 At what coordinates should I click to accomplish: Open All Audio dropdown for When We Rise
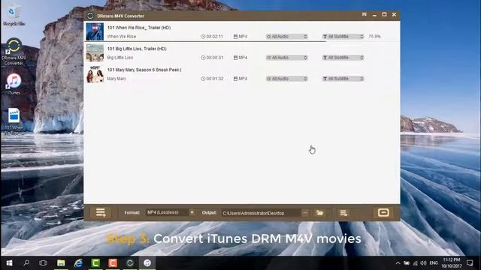pyautogui.click(x=286, y=37)
